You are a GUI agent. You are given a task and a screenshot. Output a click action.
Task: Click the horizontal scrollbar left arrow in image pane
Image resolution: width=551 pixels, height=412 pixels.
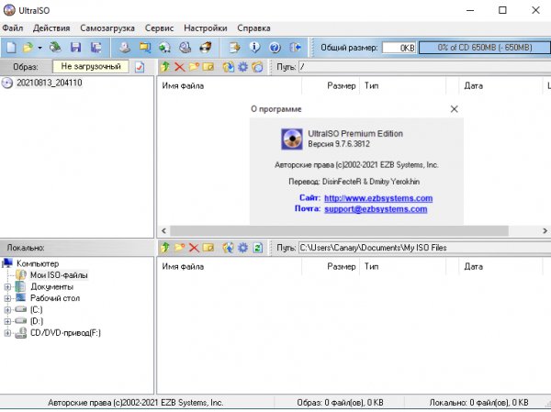(163, 230)
